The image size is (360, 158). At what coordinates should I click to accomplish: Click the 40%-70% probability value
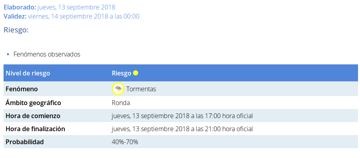tap(125, 142)
